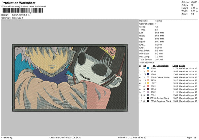Click the gray-blue swatch for code 1363
199x140 pixels.
148,95
